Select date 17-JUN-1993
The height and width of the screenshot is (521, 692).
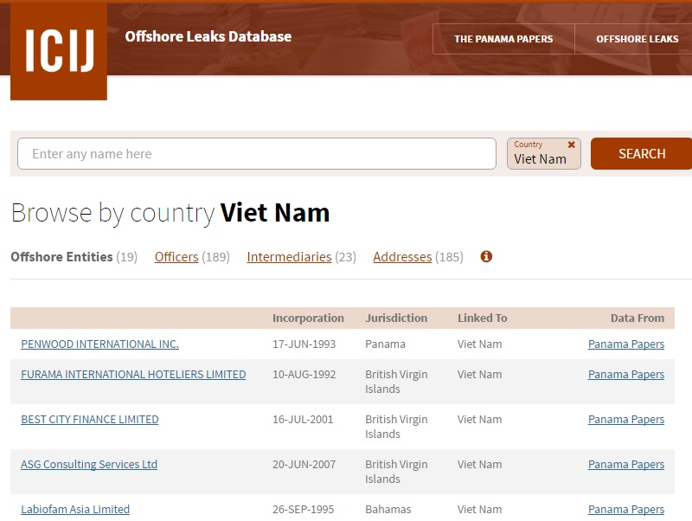pyautogui.click(x=304, y=344)
